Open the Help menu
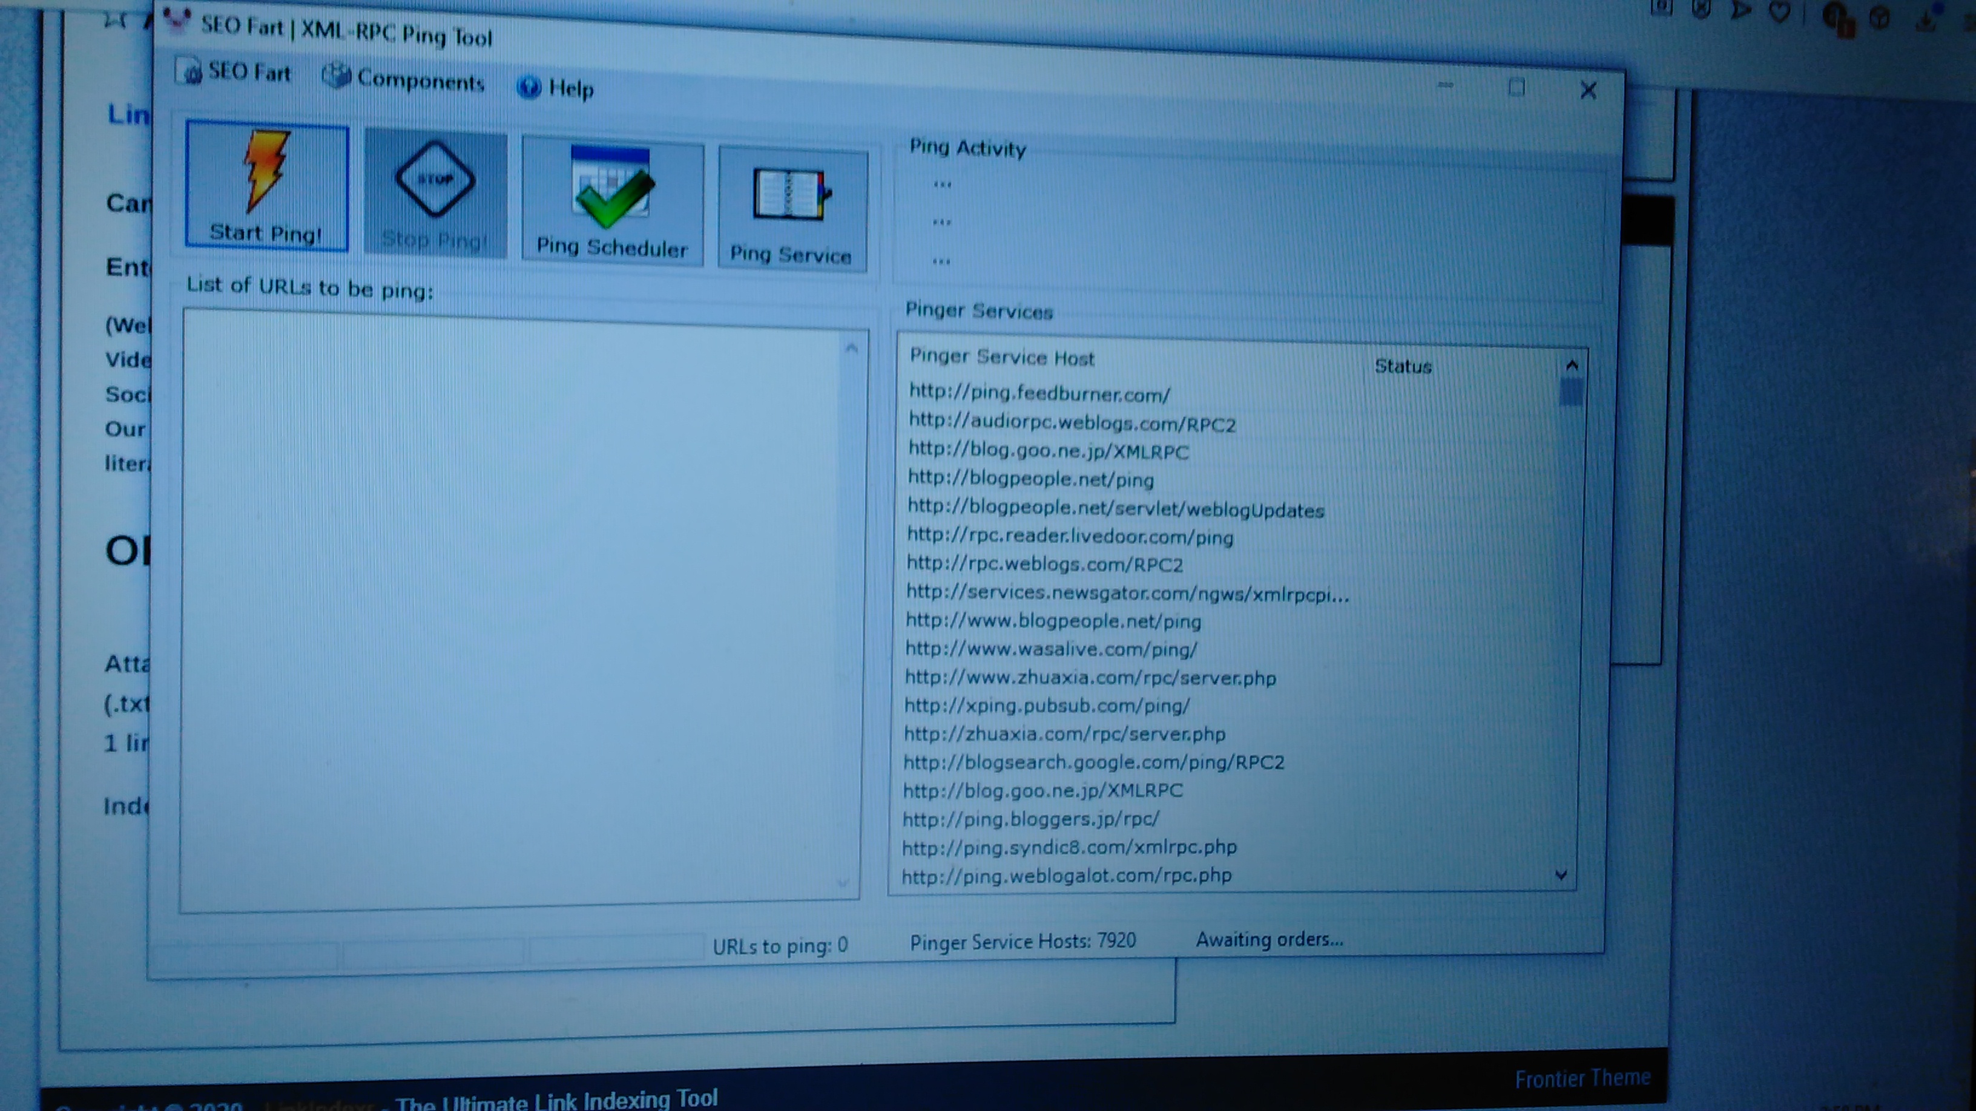 click(x=571, y=88)
